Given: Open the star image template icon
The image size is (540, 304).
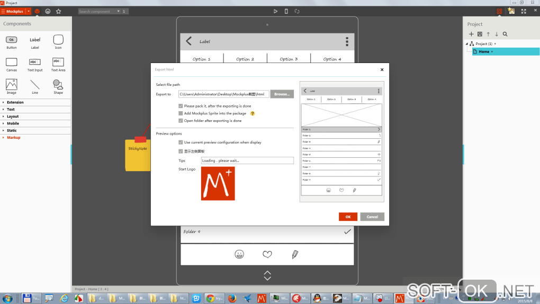Looking at the screenshot, I should click(x=511, y=11).
